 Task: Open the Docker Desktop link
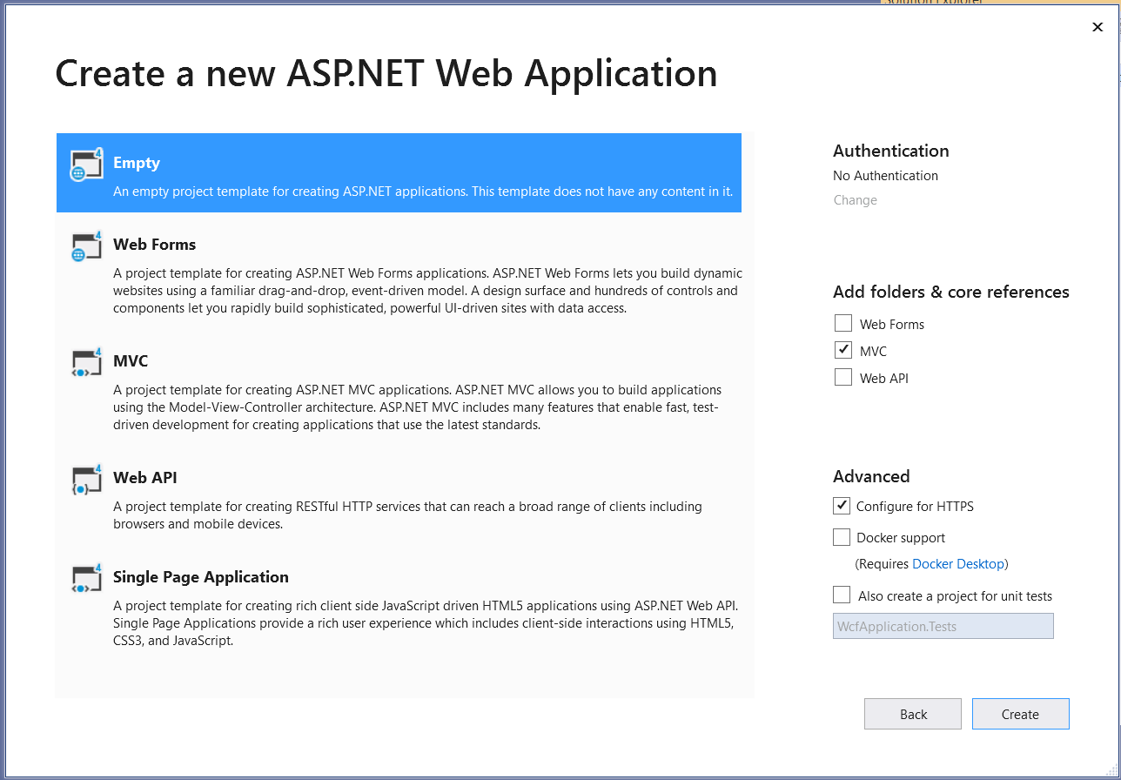pyautogui.click(x=958, y=563)
